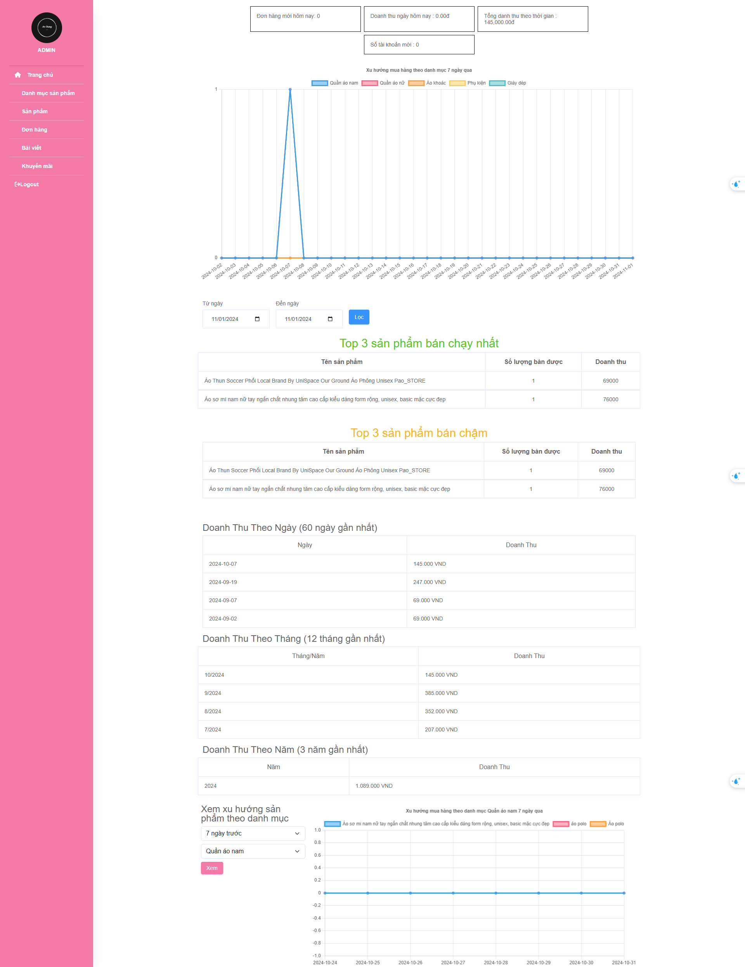745x967 pixels.
Task: Toggle Phụ kiện legend swatch
Action: click(x=457, y=83)
